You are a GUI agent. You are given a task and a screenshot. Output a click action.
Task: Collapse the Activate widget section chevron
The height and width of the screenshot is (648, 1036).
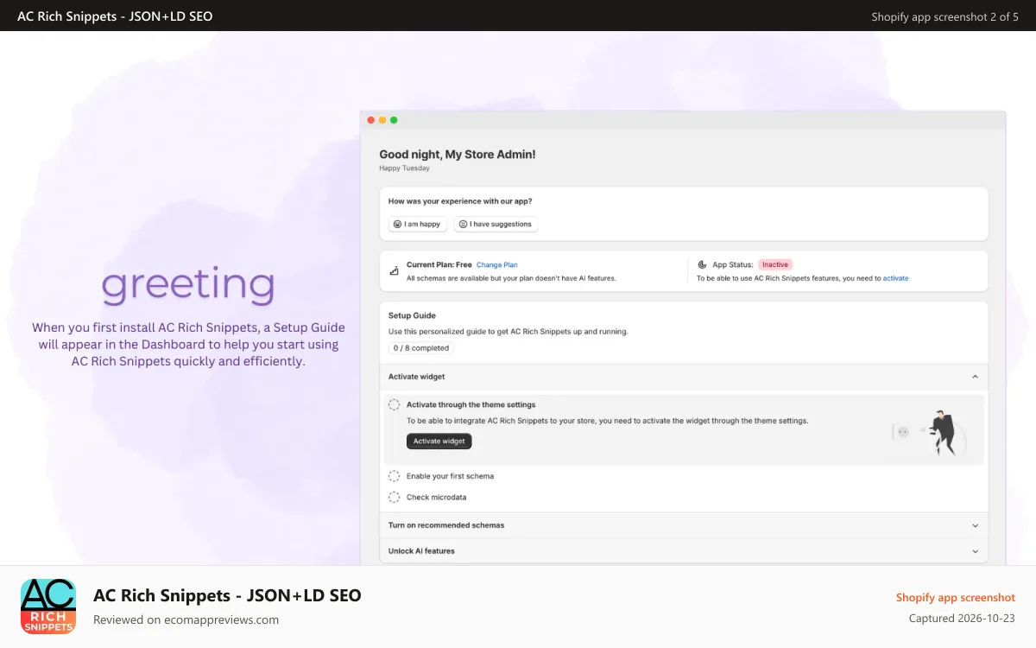click(x=975, y=377)
